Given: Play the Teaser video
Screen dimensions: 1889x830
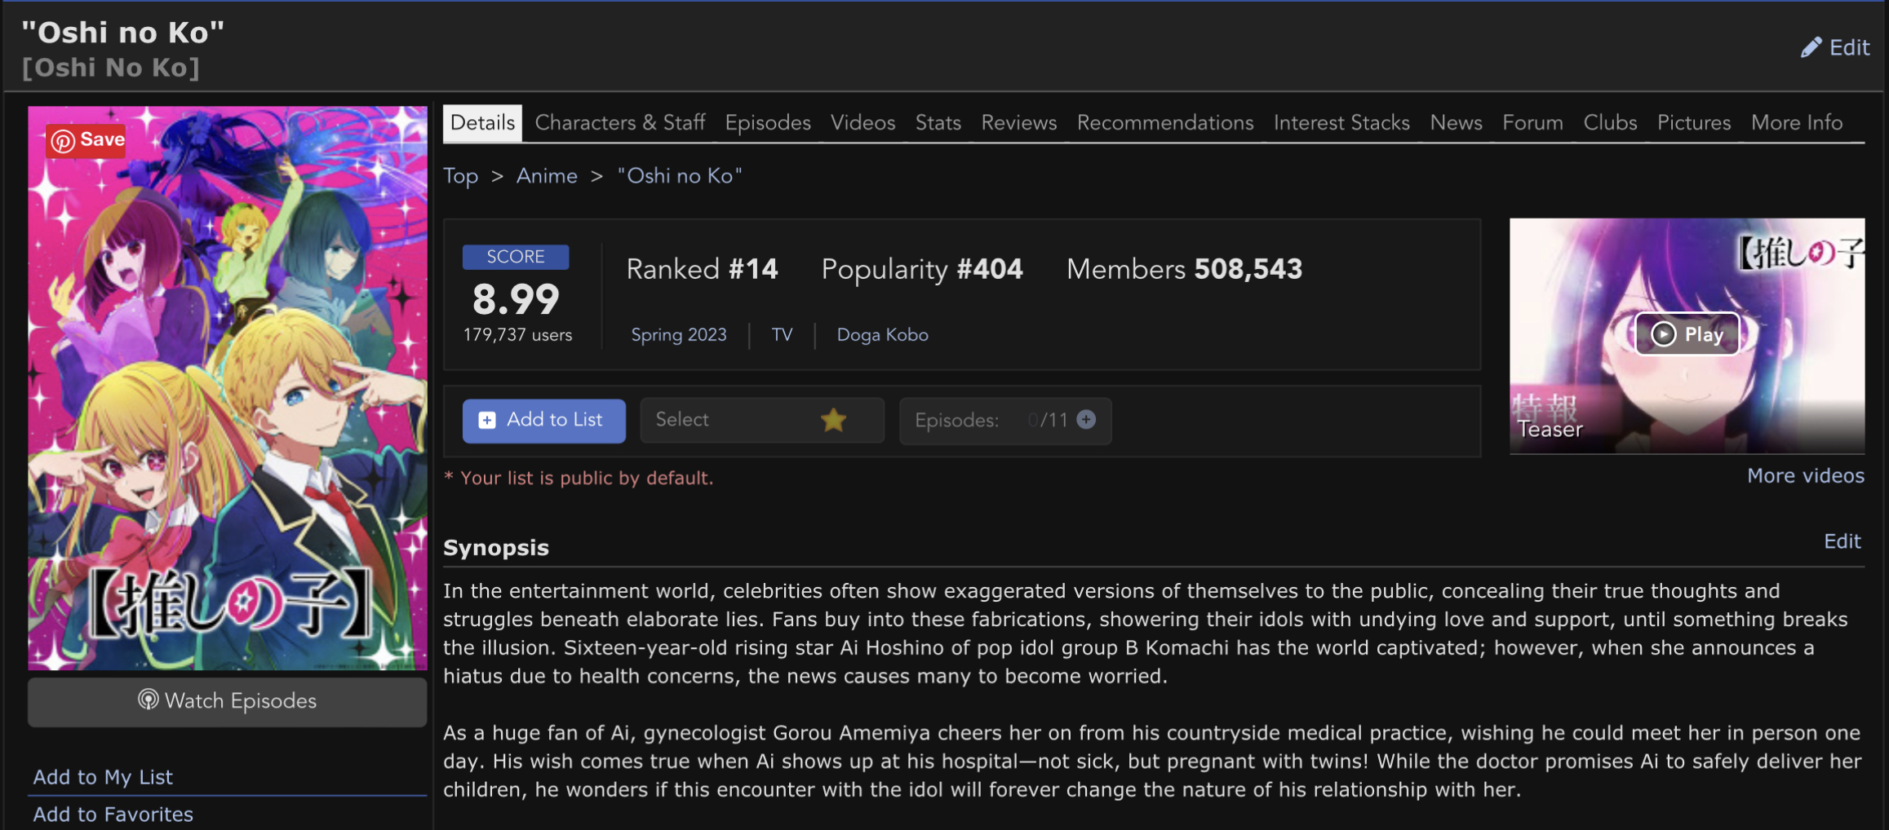Looking at the screenshot, I should pyautogui.click(x=1687, y=333).
